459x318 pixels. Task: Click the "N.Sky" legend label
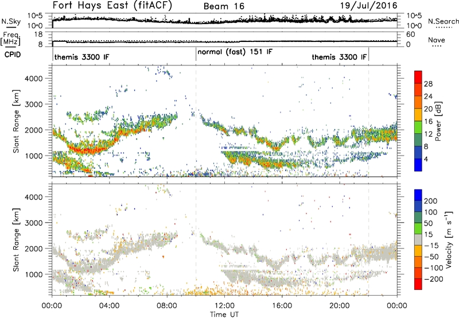pyautogui.click(x=11, y=21)
